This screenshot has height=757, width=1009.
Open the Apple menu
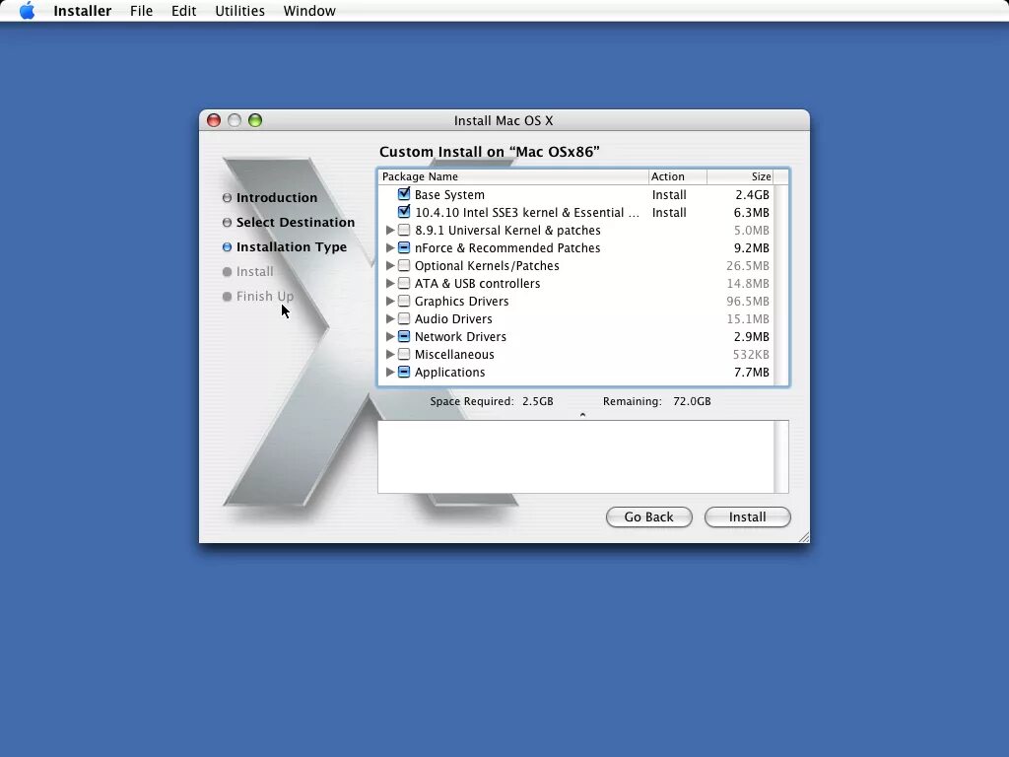tap(27, 10)
